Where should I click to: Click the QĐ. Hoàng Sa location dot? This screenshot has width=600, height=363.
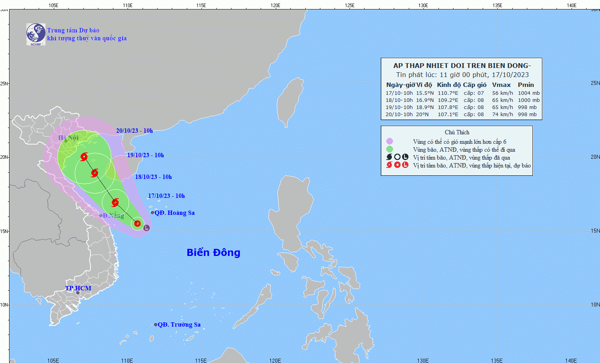(152, 213)
